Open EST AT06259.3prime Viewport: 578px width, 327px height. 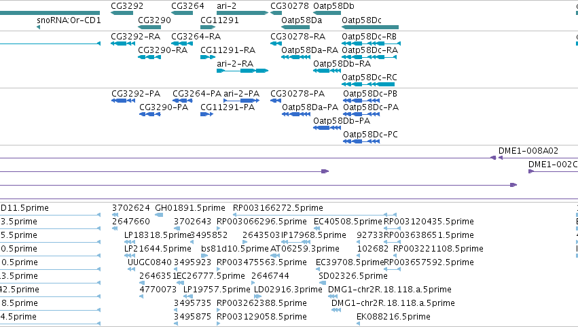coord(275,256)
